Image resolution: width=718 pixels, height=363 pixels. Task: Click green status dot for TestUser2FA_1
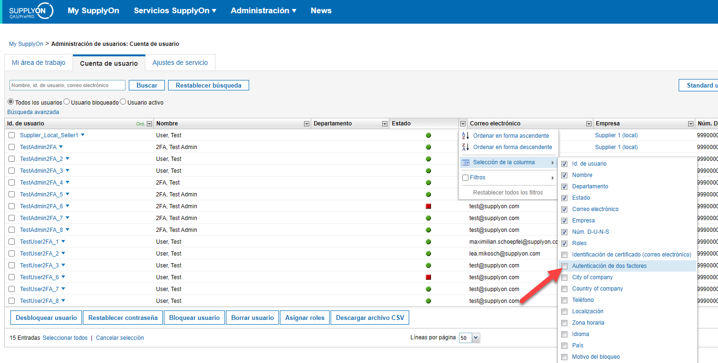428,242
